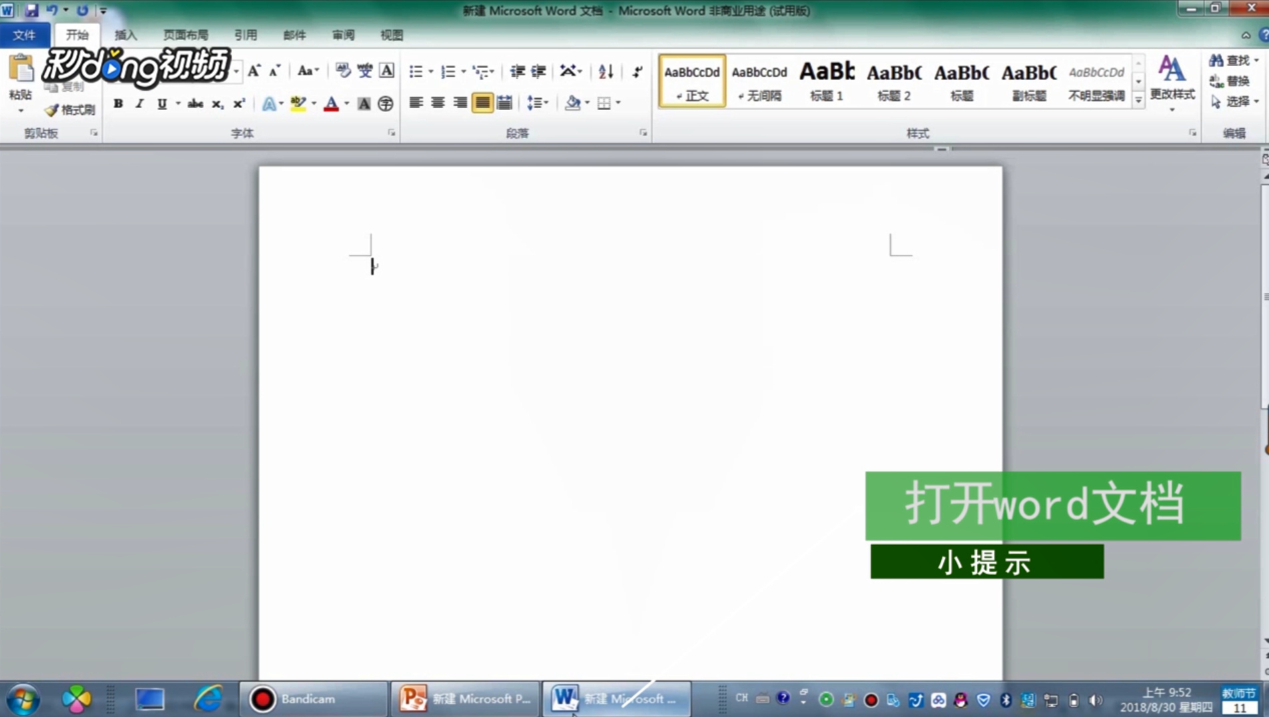Viewport: 1269px width, 717px height.
Task: Click the yellow Text Highlight Color button
Action: pyautogui.click(x=298, y=103)
